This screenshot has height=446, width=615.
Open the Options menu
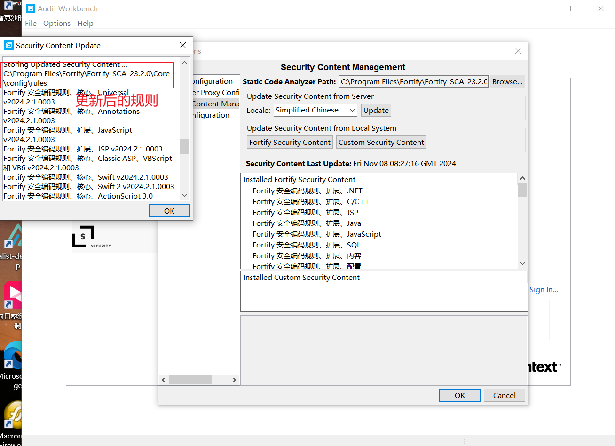coord(56,23)
